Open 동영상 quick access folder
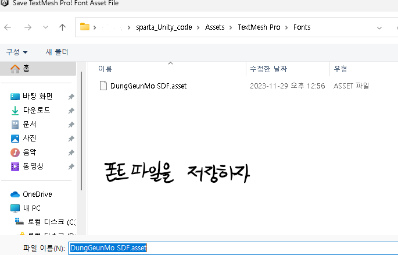398x255 pixels. (33, 167)
